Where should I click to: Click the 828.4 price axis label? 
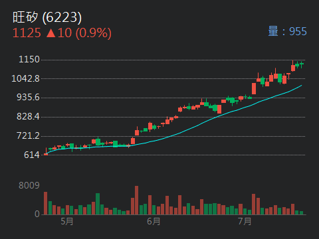pyautogui.click(x=28, y=116)
